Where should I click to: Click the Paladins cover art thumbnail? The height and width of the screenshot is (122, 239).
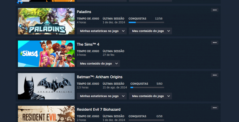(46, 21)
